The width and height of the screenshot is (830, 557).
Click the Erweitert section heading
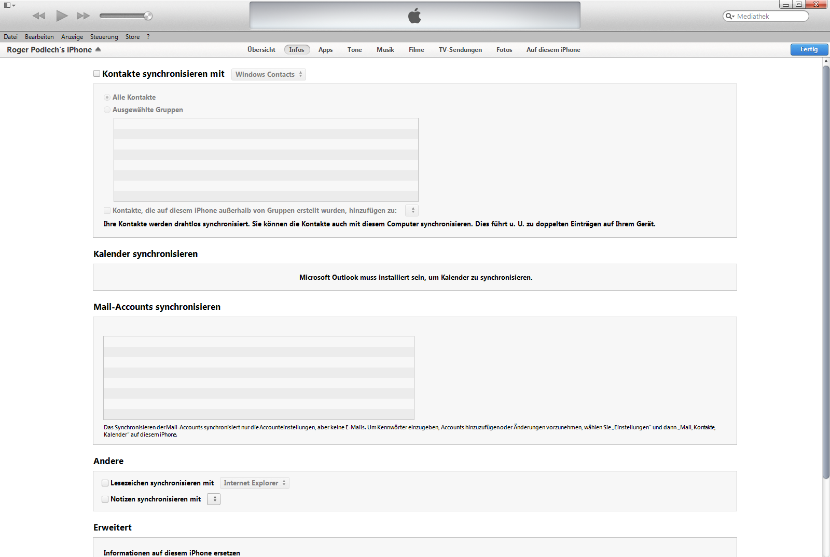pos(113,527)
